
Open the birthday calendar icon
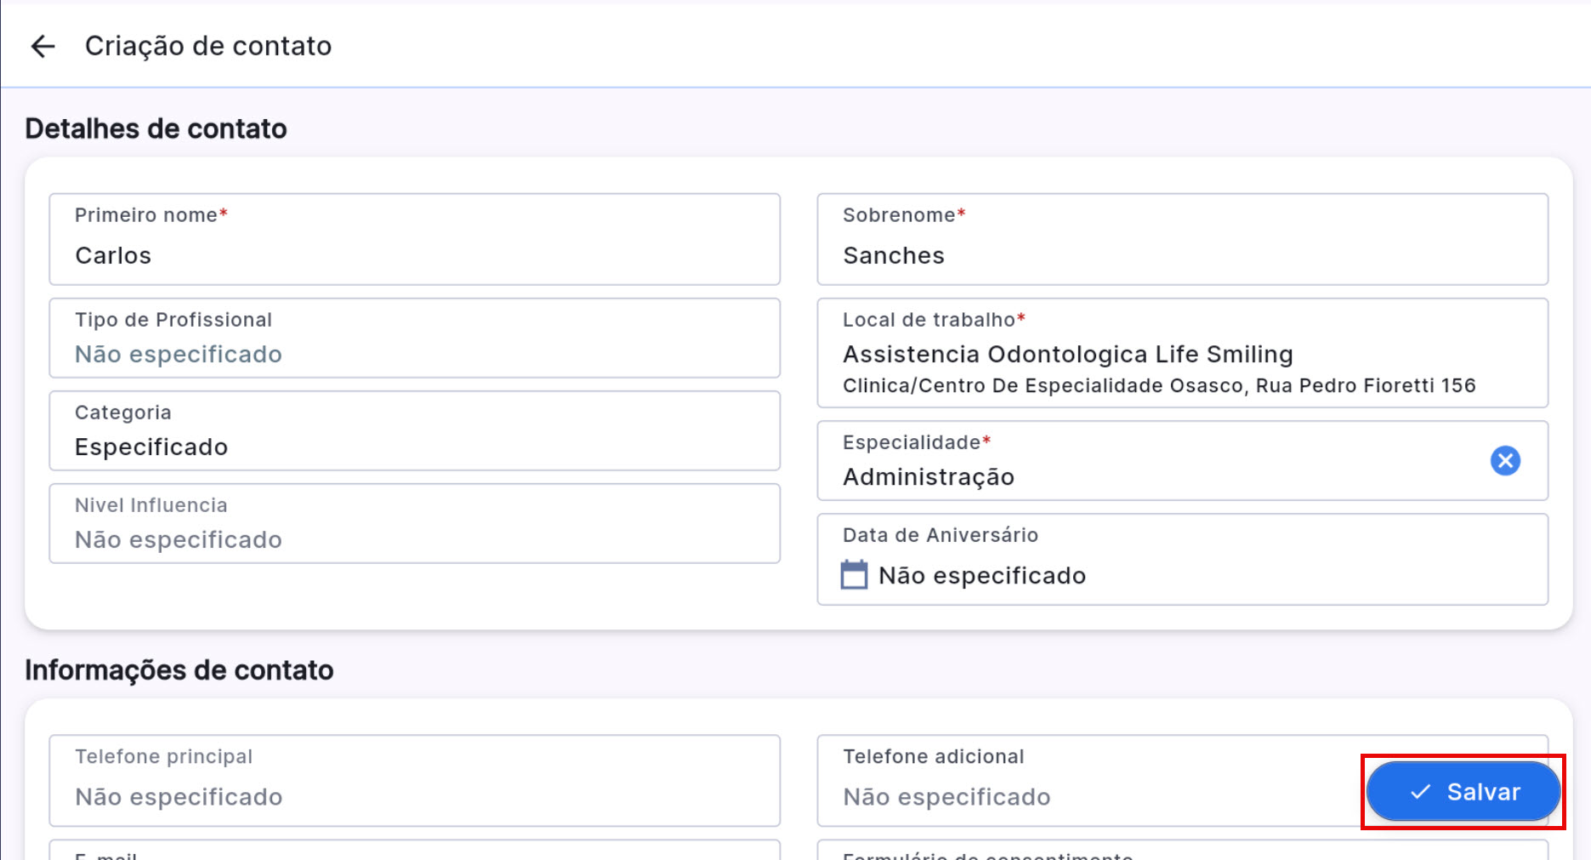tap(854, 575)
